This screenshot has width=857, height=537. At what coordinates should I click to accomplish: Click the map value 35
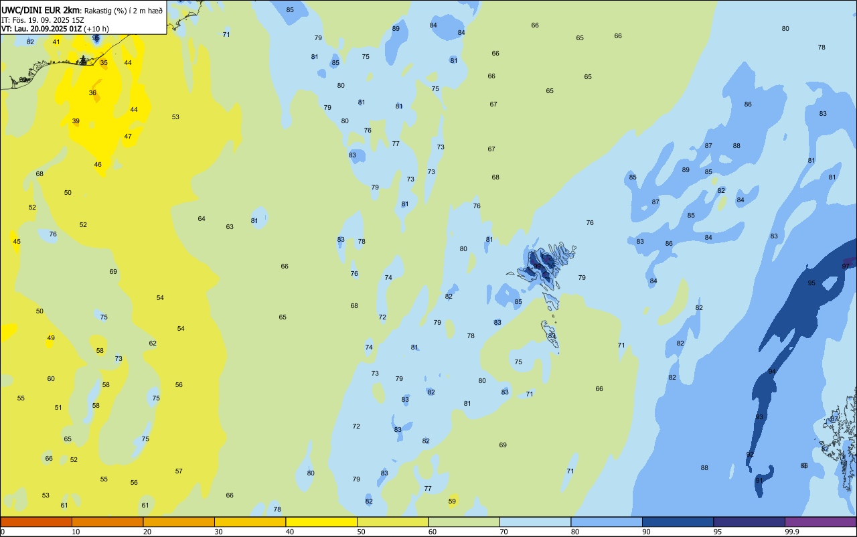click(x=103, y=63)
